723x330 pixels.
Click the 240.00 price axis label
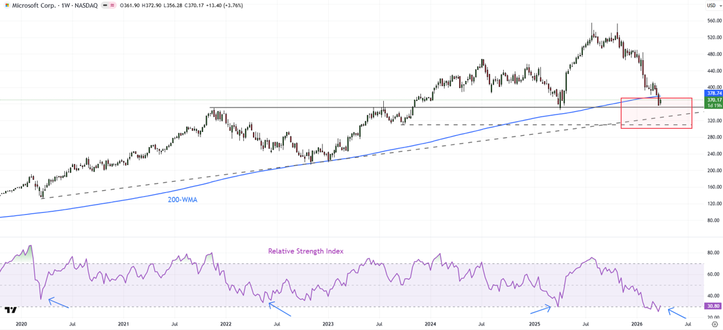click(714, 154)
